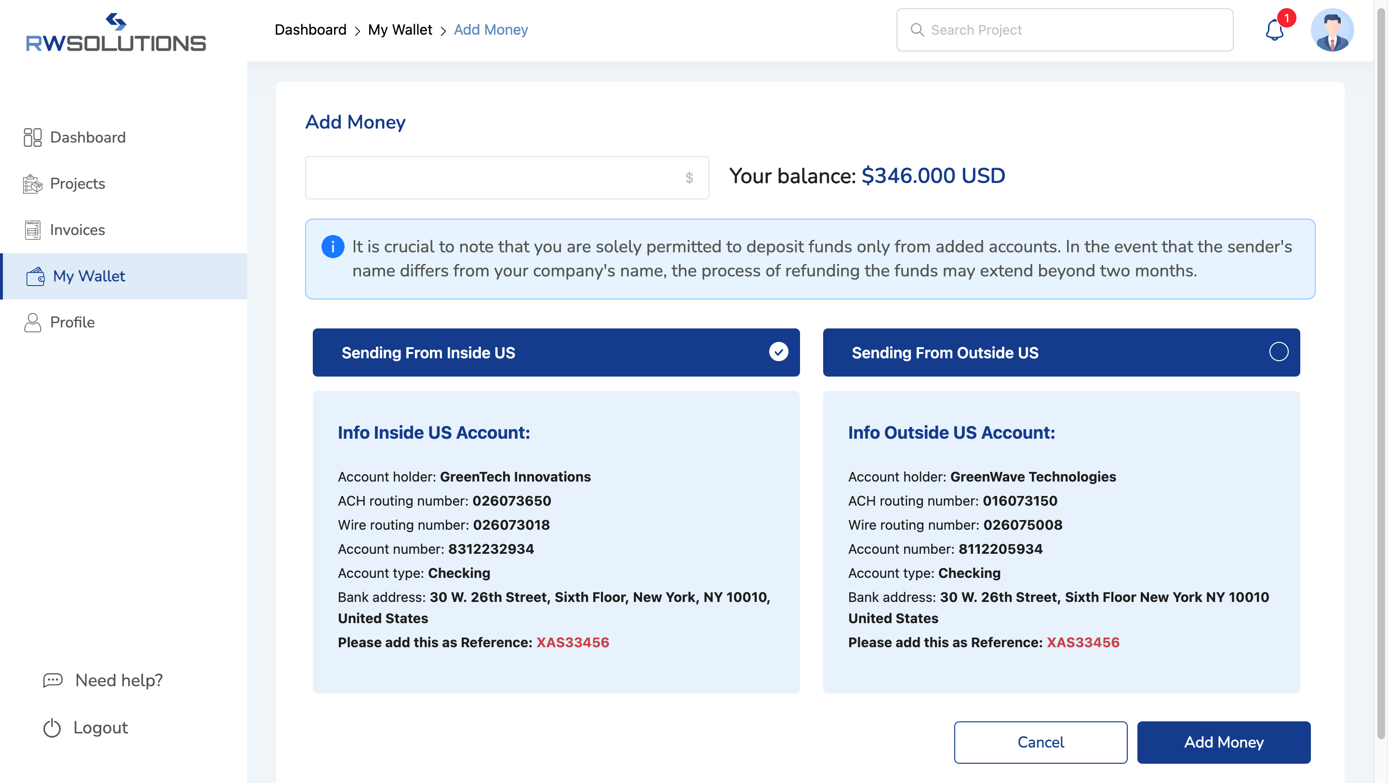Click the Add Money button
This screenshot has height=783, width=1388.
pos(1224,742)
